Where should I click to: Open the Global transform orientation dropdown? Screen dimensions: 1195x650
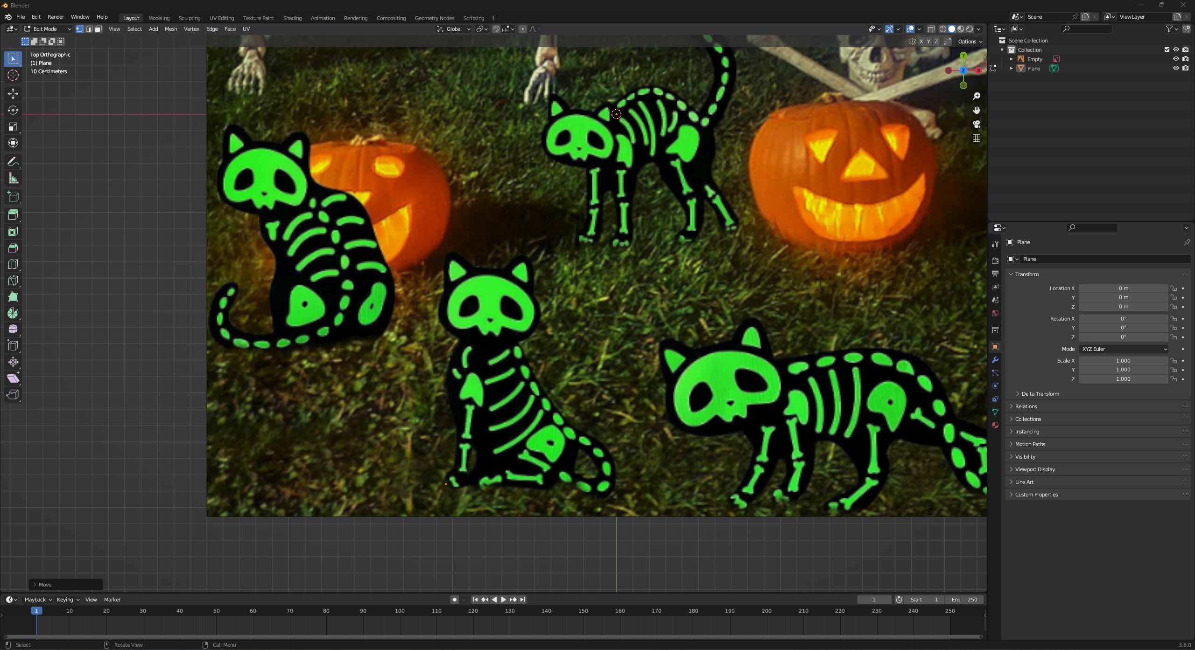(453, 29)
